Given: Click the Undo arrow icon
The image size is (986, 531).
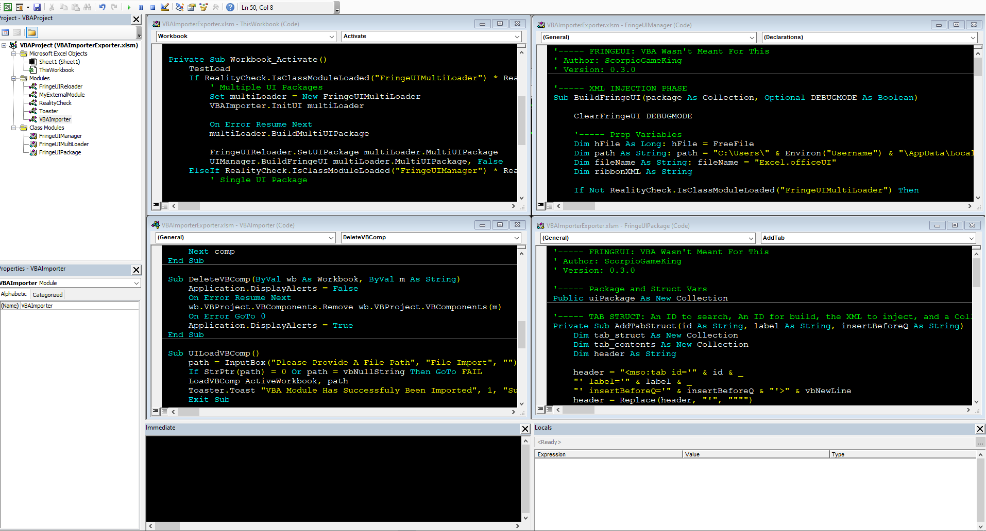Looking at the screenshot, I should 102,7.
